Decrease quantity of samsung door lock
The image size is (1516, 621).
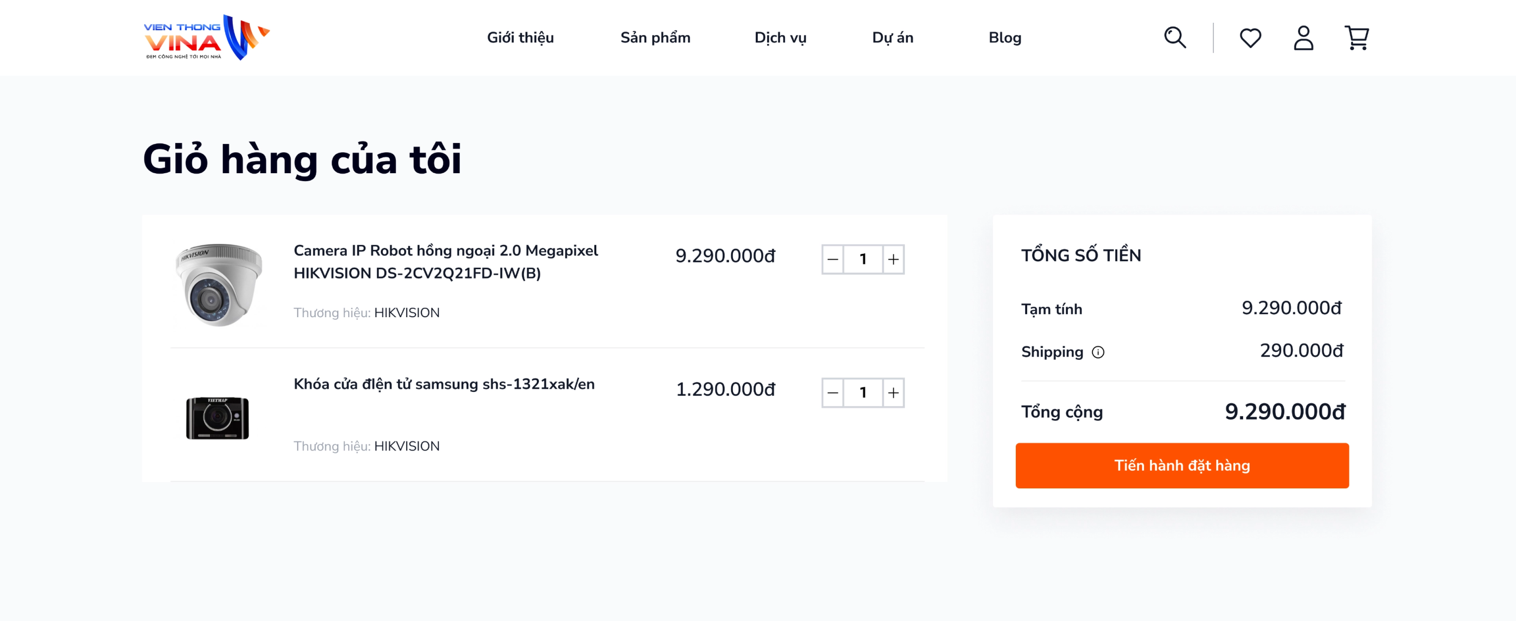832,393
